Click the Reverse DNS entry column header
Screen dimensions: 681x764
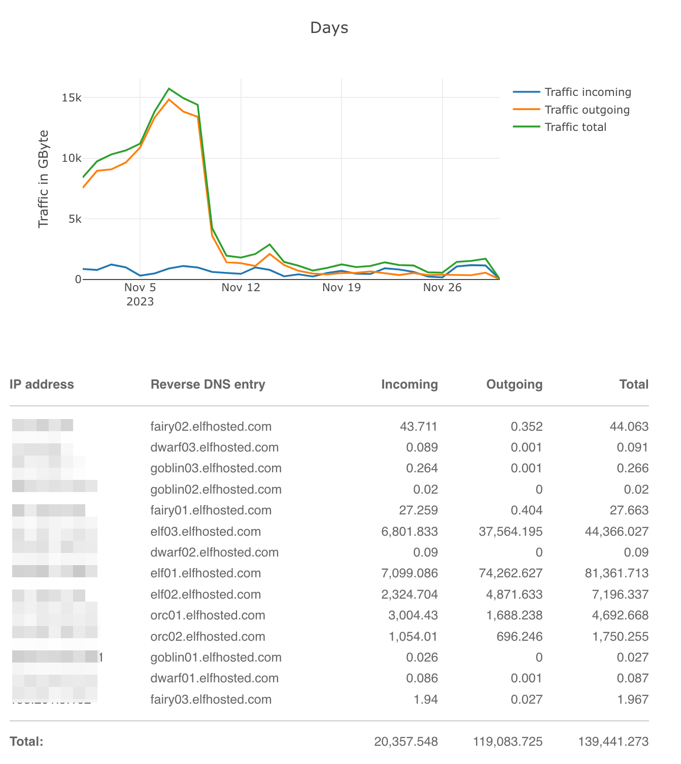208,385
